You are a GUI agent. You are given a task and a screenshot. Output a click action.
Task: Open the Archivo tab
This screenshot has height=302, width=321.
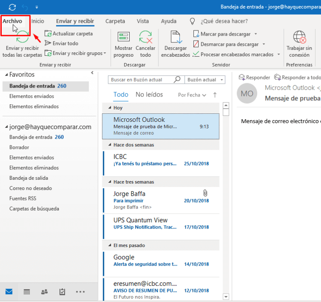coord(12,21)
